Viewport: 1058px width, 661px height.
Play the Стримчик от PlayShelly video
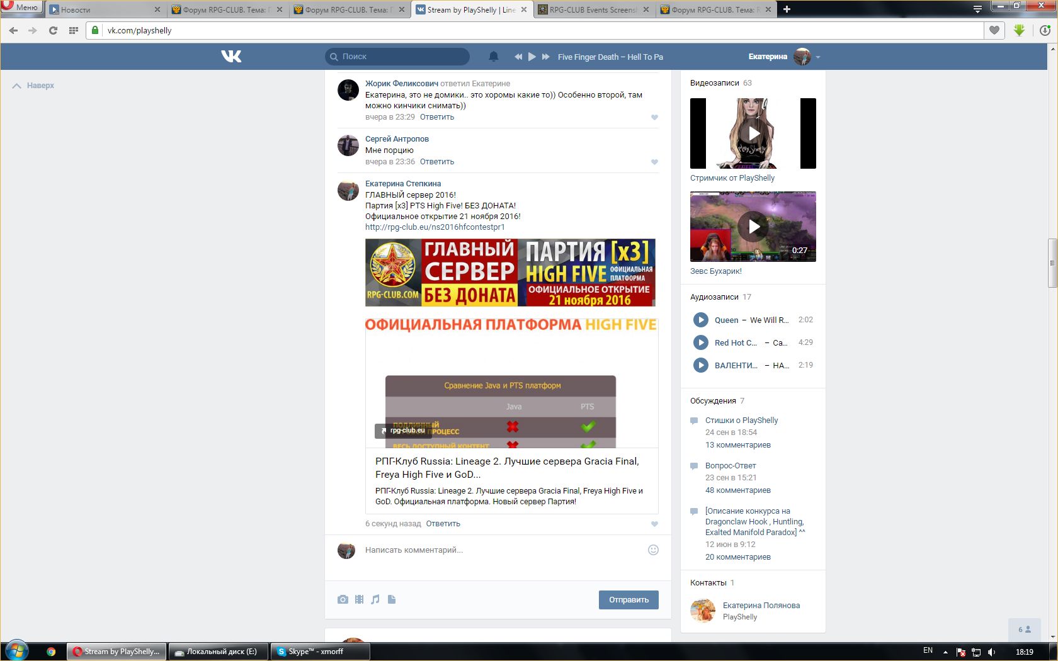[x=753, y=133]
